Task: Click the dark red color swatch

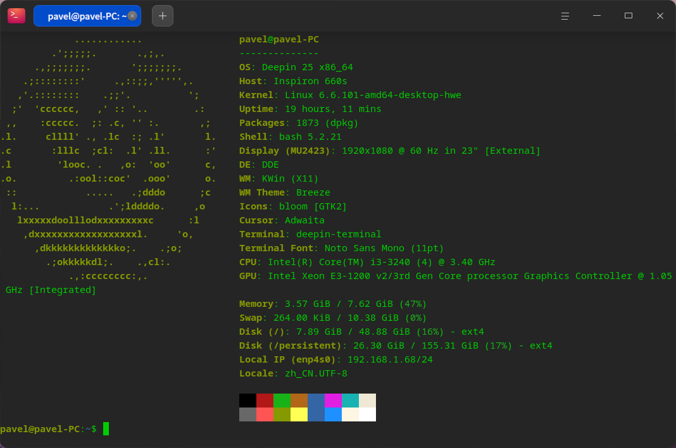Action: (265, 401)
